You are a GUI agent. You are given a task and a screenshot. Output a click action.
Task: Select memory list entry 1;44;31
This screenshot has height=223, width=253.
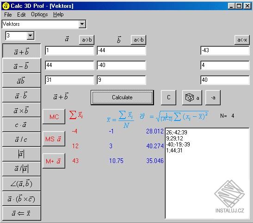[174, 151]
